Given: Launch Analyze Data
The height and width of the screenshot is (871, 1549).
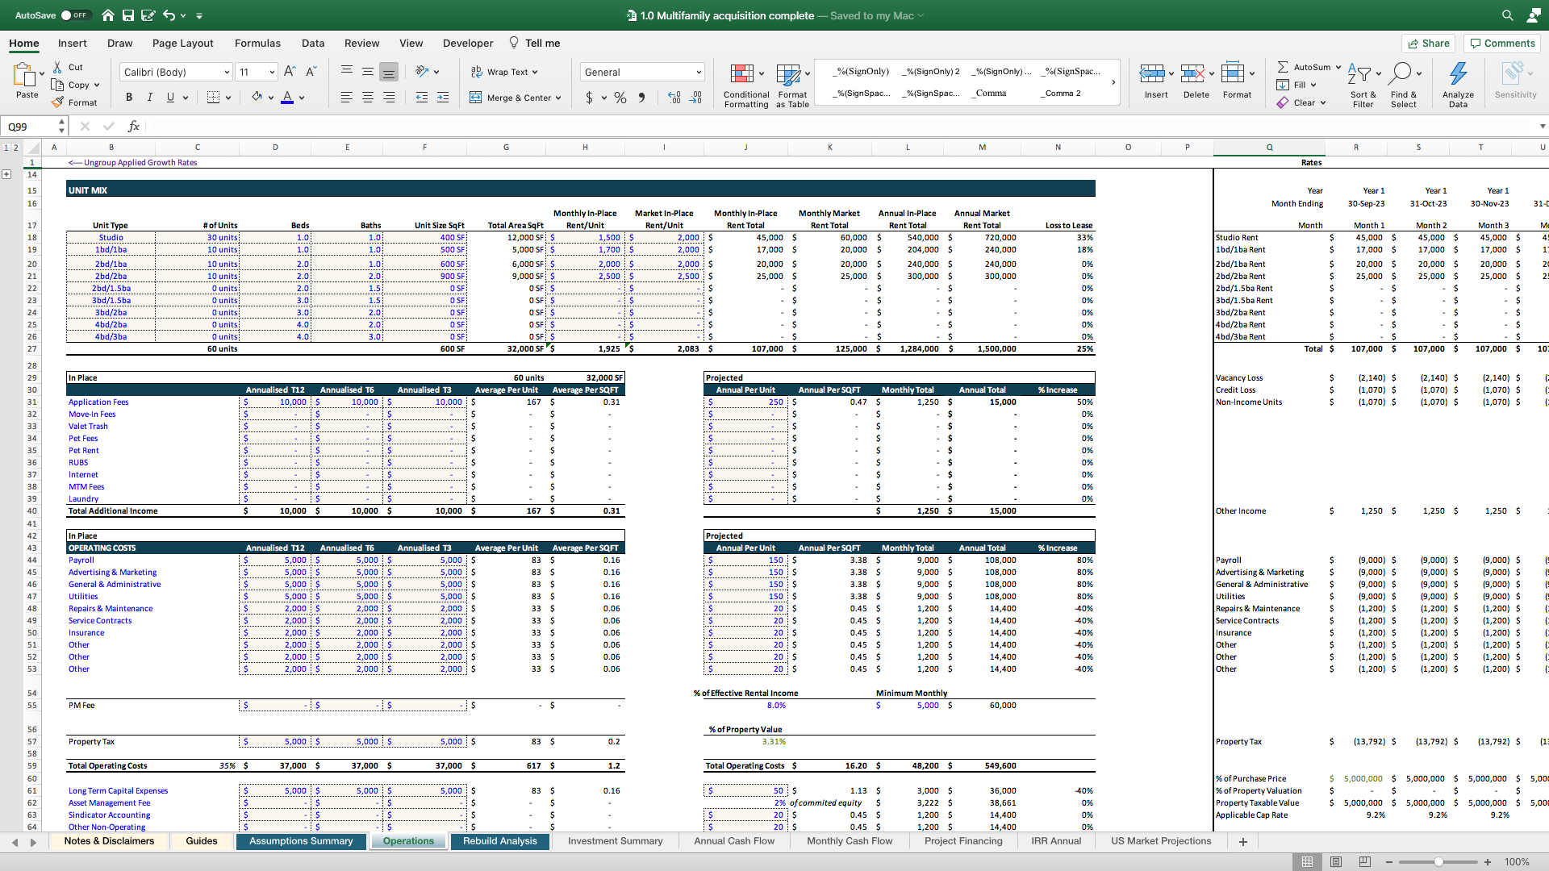Looking at the screenshot, I should tap(1457, 84).
